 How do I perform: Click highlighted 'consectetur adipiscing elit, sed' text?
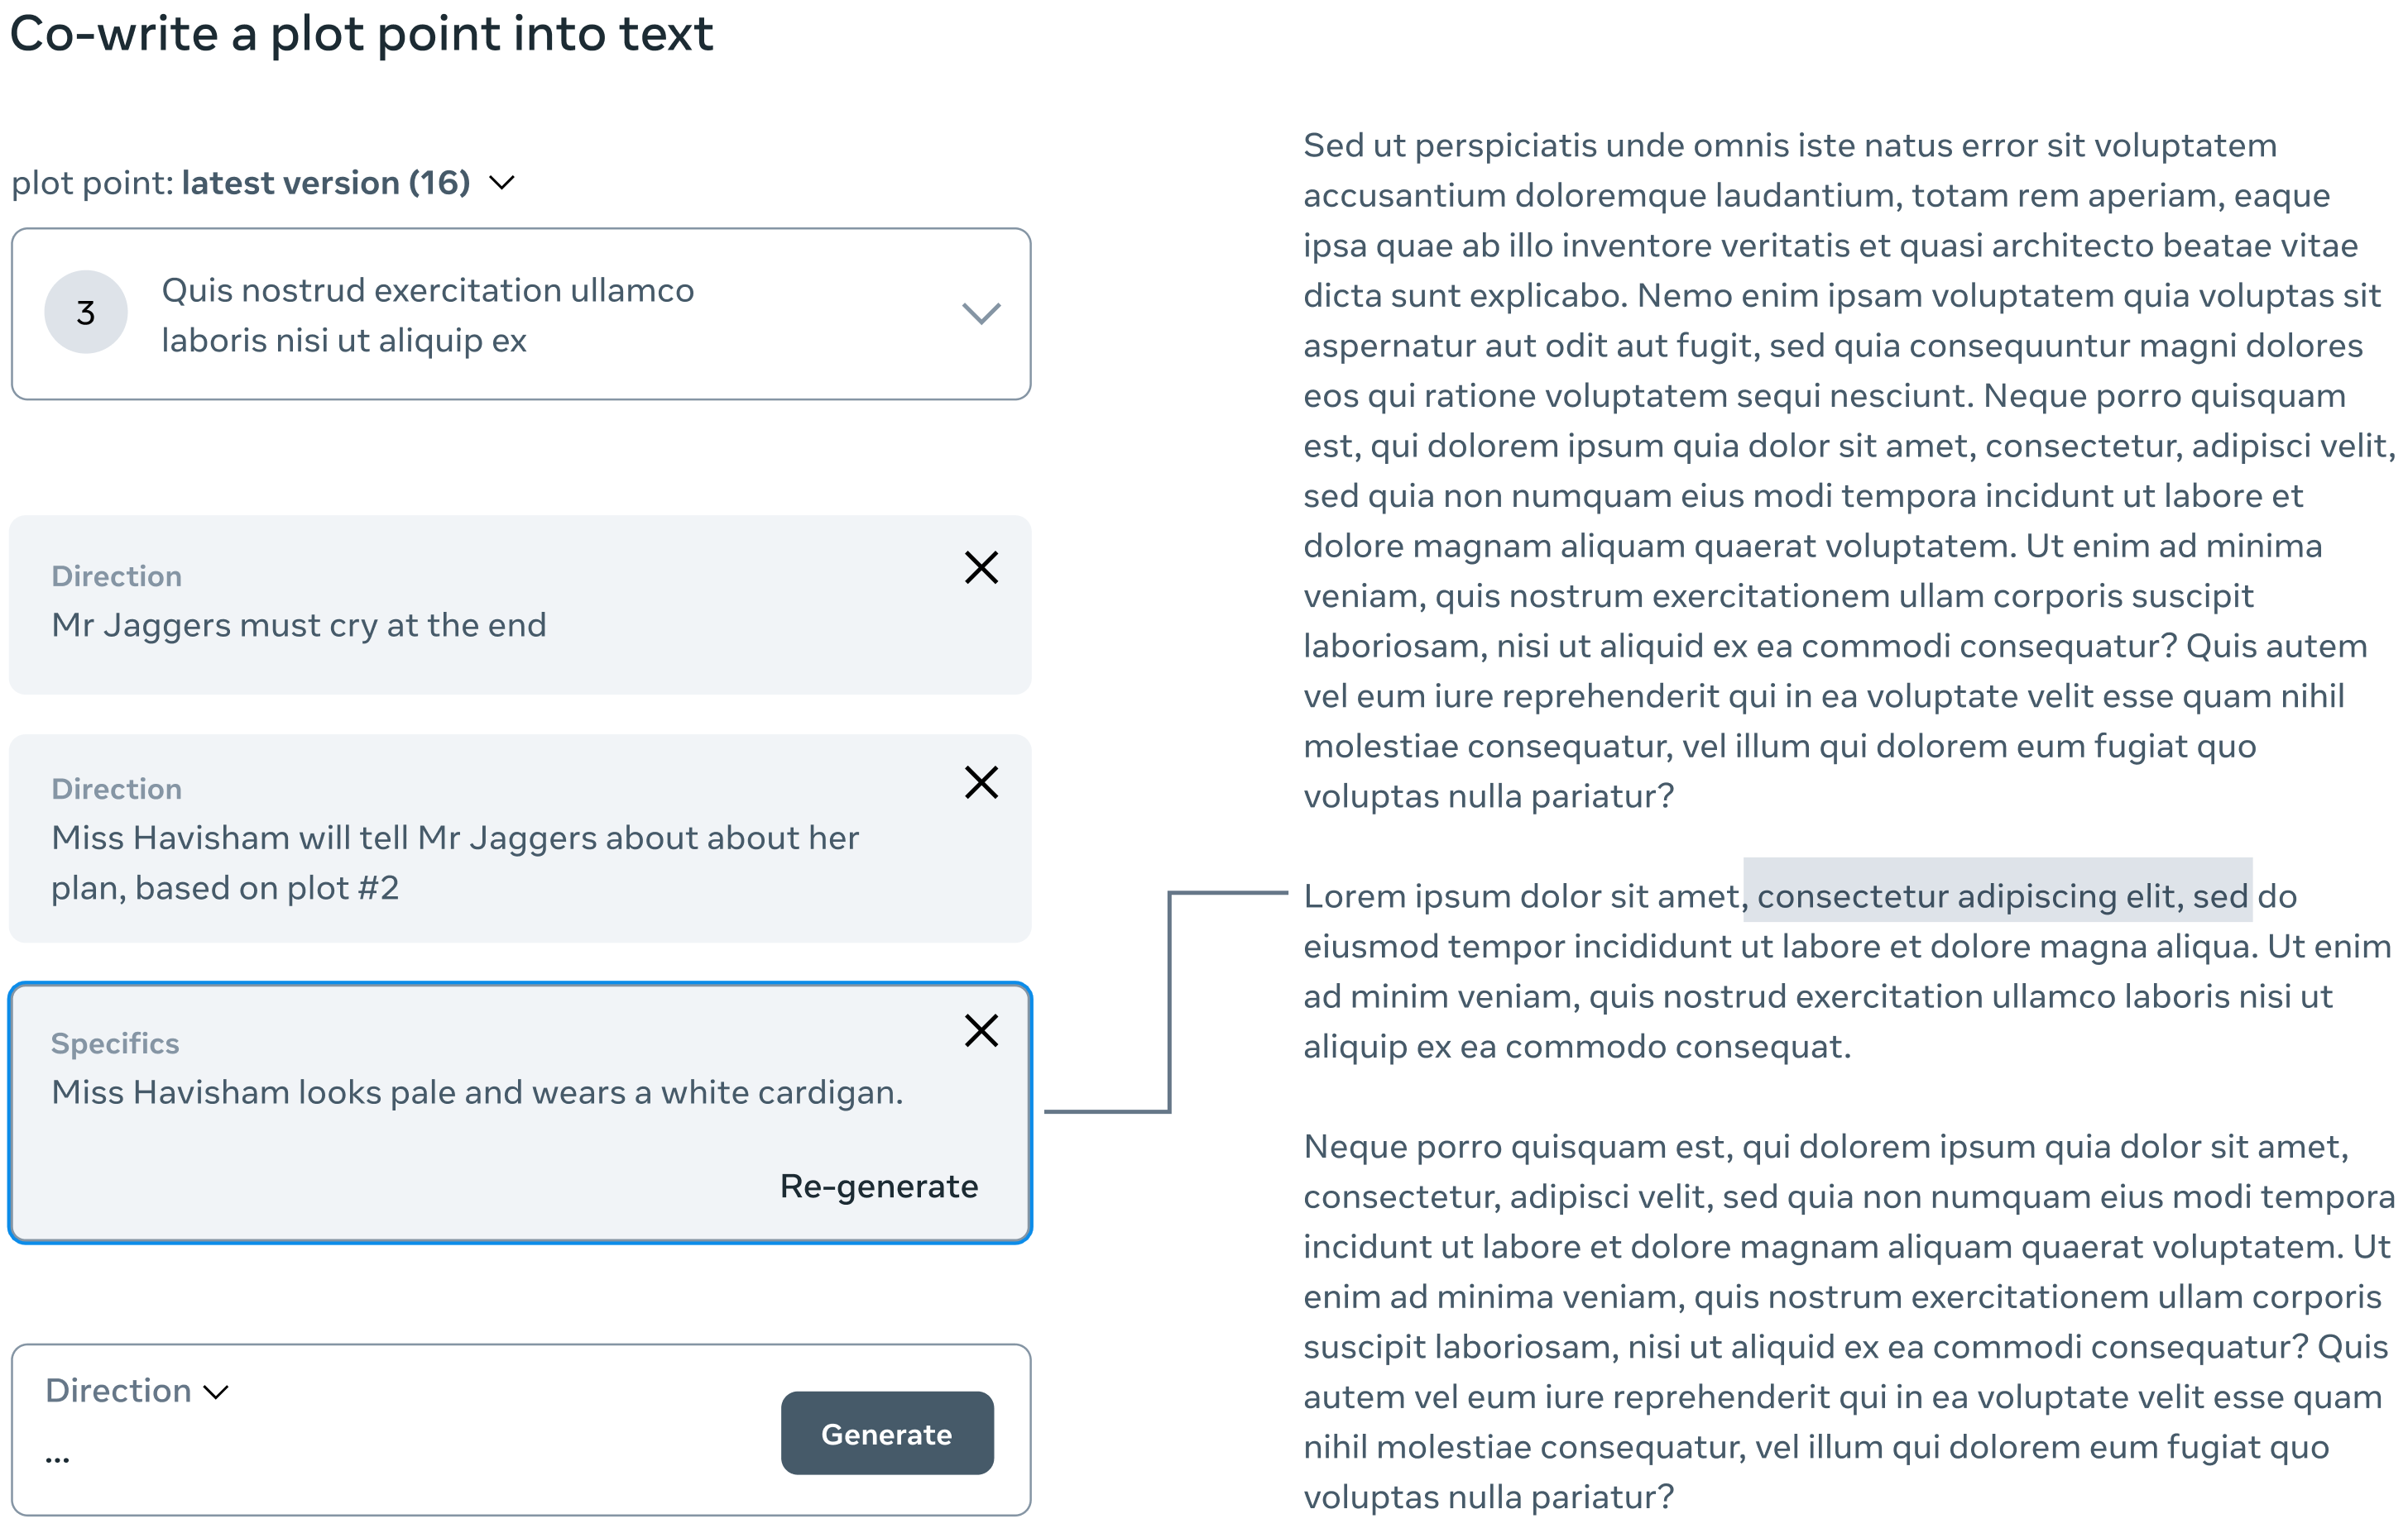pos(1998,896)
